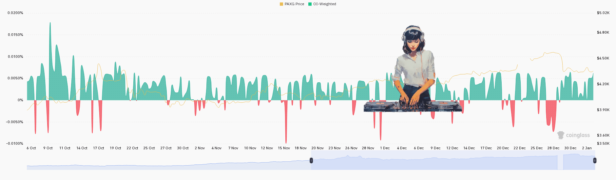Click the 4 Nov date label
Viewport: 616px width, 180px height.
(x=217, y=148)
